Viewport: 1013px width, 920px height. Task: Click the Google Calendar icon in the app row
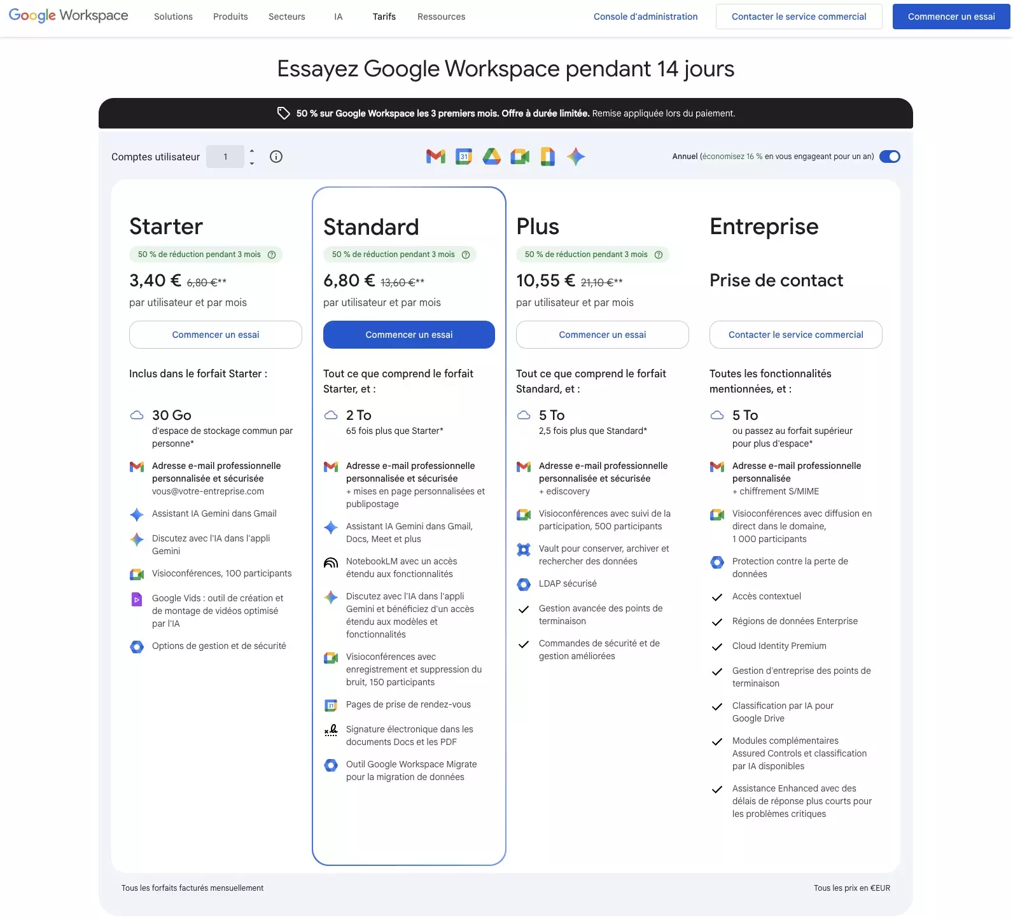(464, 157)
